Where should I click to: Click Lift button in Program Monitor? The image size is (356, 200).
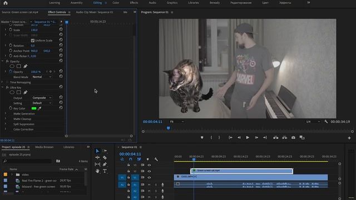pyautogui.click(x=276, y=137)
